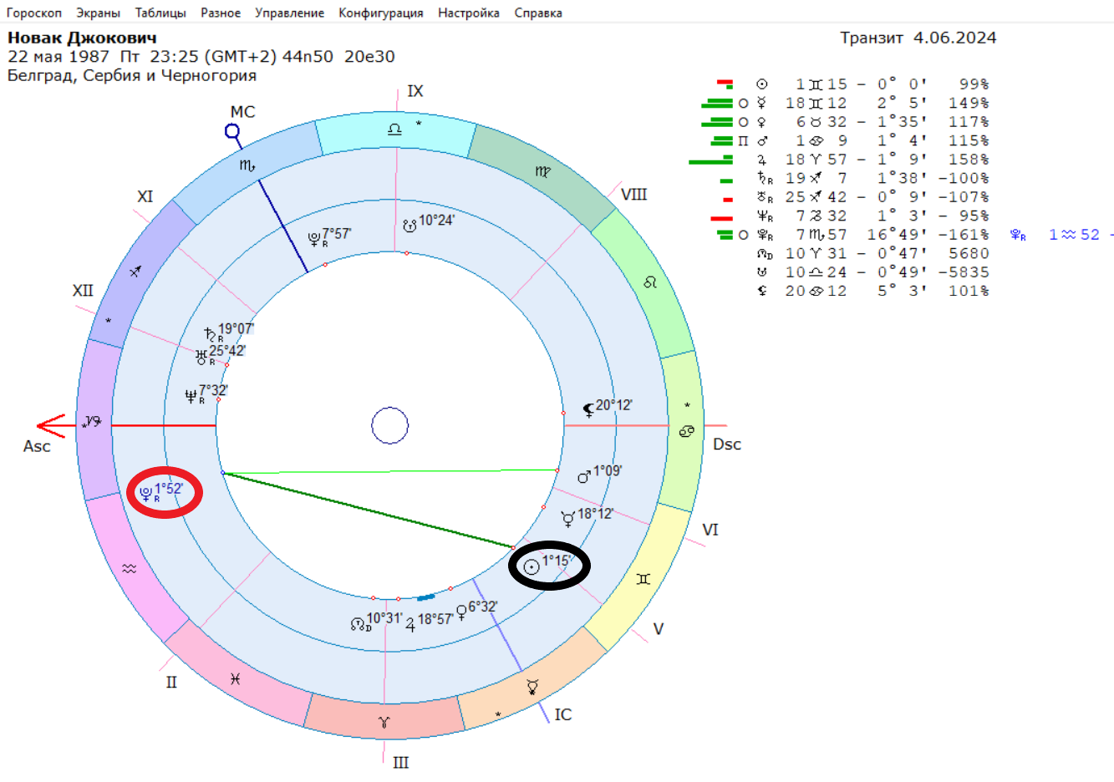
Task: Select the Aquarius sign on the zodiac ring
Action: (x=129, y=568)
